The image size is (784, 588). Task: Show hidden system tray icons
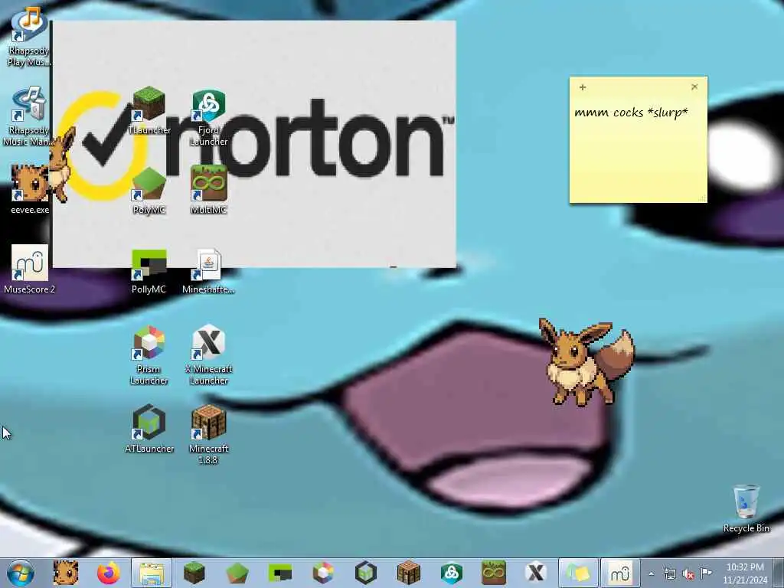(x=651, y=574)
